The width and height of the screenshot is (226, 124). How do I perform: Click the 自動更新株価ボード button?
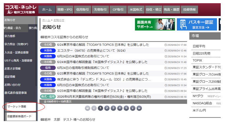click(x=20, y=116)
